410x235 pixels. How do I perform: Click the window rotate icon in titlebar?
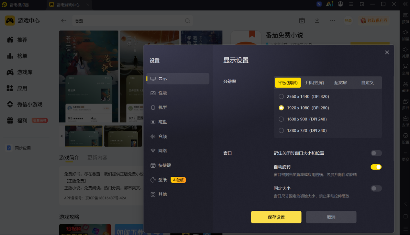(362, 4)
